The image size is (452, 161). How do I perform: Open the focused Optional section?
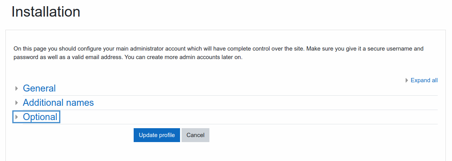pyautogui.click(x=36, y=117)
